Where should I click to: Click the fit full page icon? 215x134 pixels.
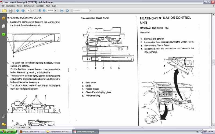68,10
